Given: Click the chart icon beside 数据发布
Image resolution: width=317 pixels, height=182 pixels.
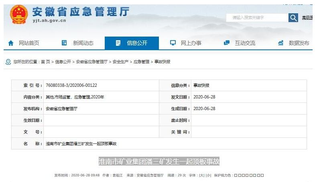Looking at the screenshot, I should (280, 43).
